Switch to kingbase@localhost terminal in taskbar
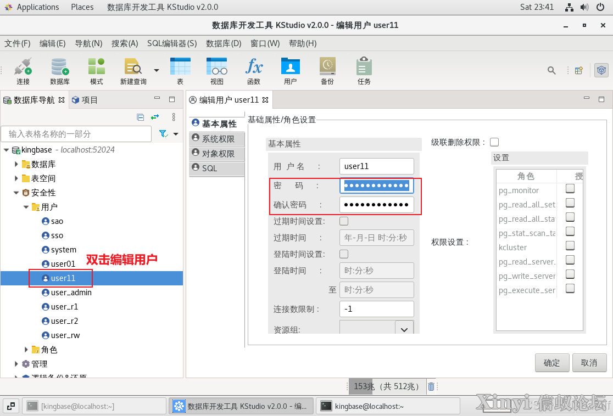 (x=388, y=406)
